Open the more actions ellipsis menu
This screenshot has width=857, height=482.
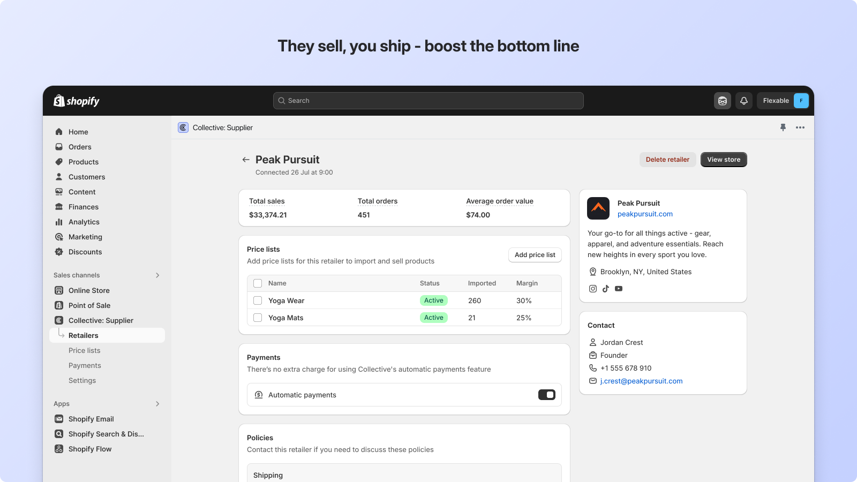point(800,127)
